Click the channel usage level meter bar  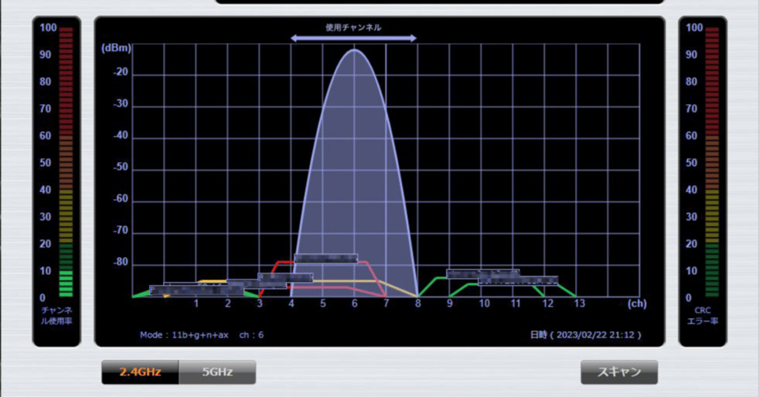tap(66, 162)
